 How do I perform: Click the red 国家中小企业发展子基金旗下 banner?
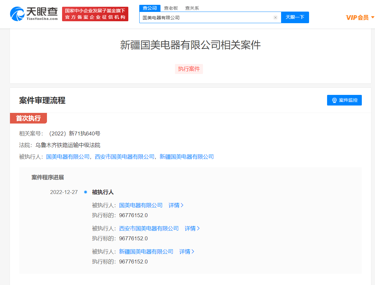95,14
